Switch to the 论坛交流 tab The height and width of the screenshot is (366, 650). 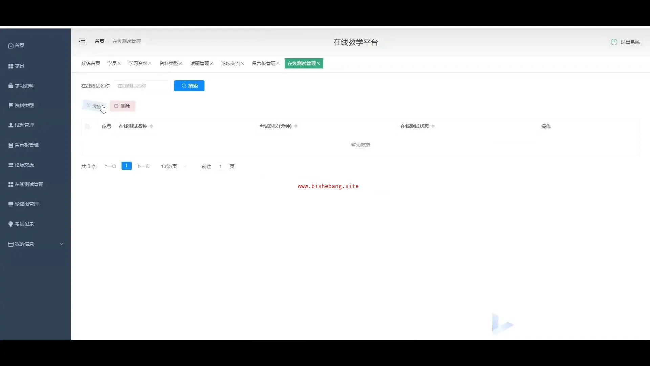[x=230, y=63]
